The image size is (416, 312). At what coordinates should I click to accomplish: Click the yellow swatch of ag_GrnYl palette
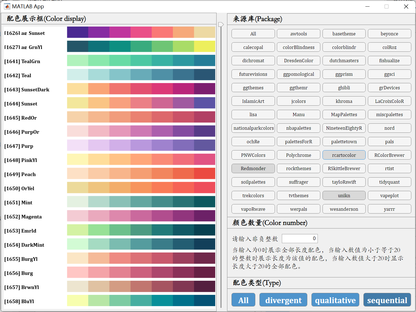pyautogui.click(x=205, y=46)
